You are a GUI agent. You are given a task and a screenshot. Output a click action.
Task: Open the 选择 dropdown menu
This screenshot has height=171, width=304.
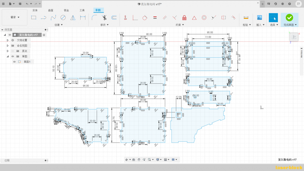coord(274,25)
